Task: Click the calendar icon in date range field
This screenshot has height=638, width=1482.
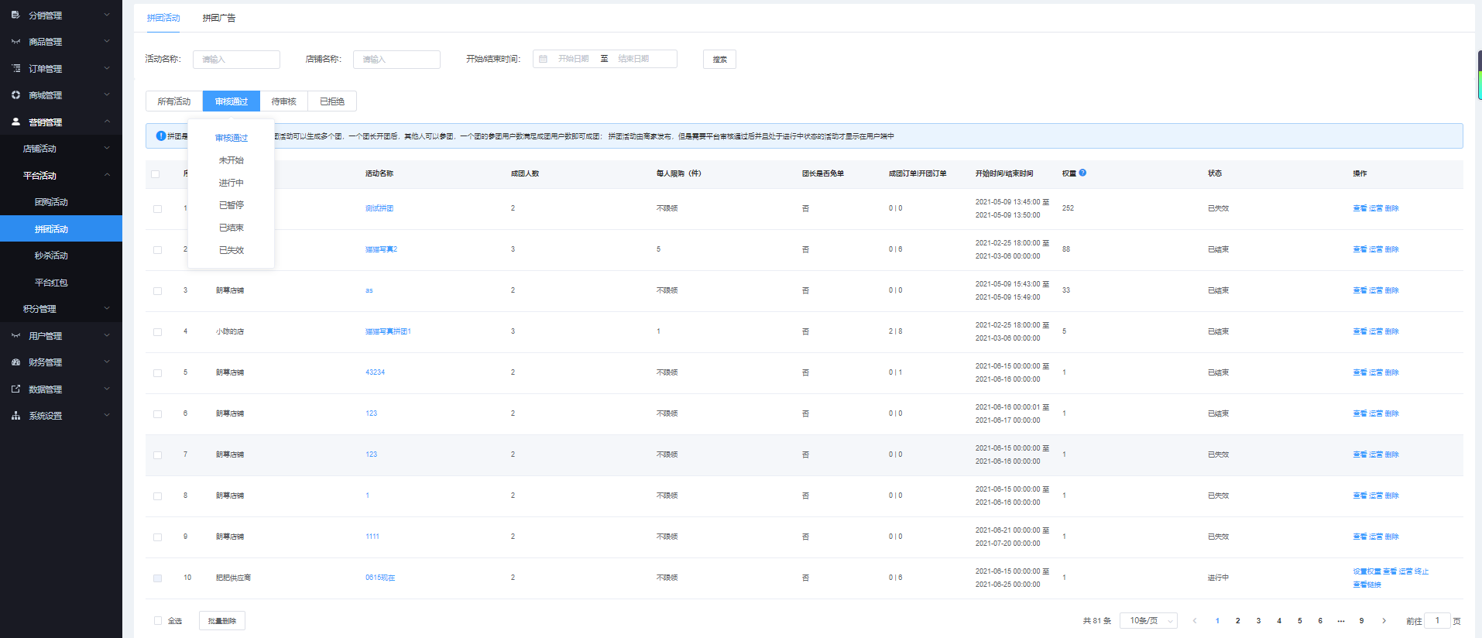Action: [544, 59]
